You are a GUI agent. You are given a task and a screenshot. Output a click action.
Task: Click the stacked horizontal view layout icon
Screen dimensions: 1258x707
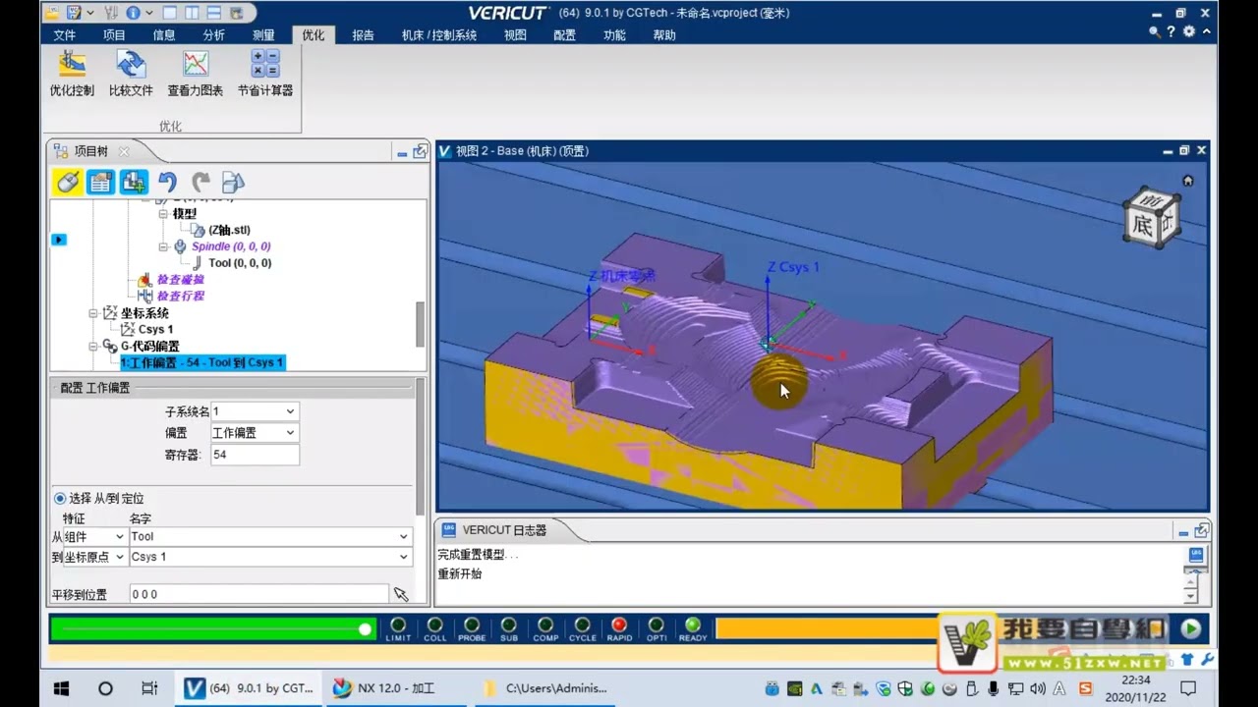click(215, 13)
